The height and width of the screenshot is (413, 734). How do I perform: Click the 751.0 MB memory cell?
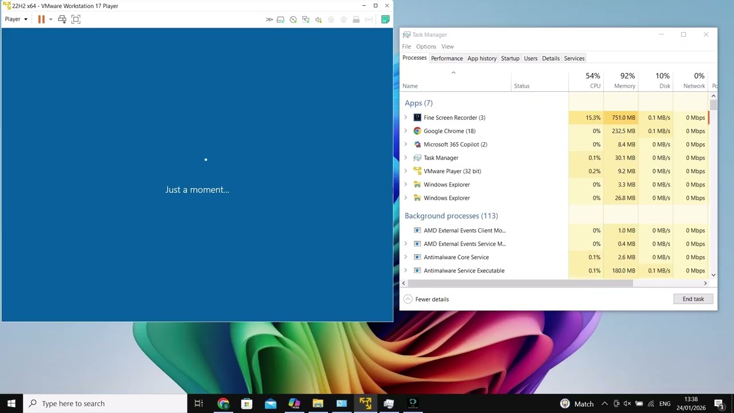[x=620, y=118]
